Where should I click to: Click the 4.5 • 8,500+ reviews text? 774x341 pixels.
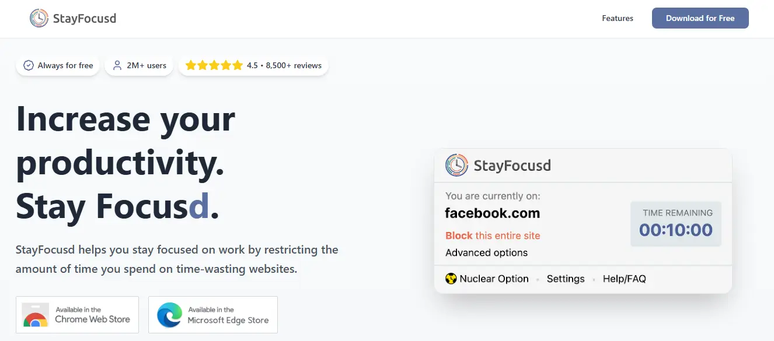click(284, 65)
